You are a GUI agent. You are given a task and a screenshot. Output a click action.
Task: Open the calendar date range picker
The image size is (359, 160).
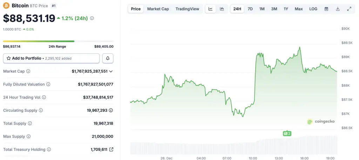click(x=326, y=9)
